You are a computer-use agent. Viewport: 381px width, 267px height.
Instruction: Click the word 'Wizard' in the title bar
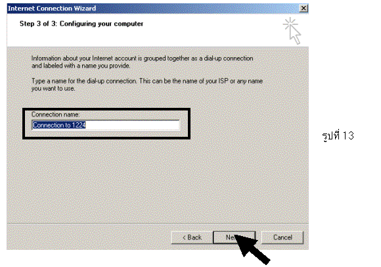[85, 9]
